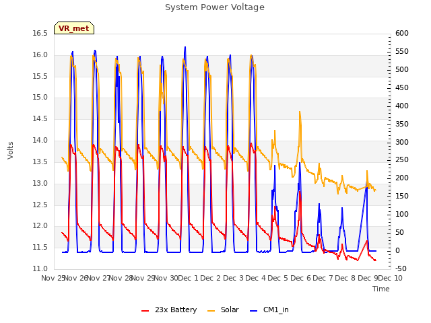Click the 13.5 left axis tick label
The height and width of the screenshot is (323, 431).
pyautogui.click(x=40, y=161)
